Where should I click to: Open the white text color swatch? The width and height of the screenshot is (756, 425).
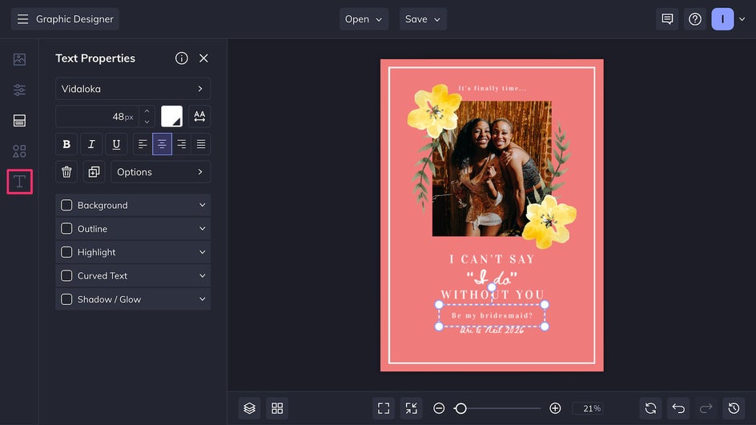171,116
